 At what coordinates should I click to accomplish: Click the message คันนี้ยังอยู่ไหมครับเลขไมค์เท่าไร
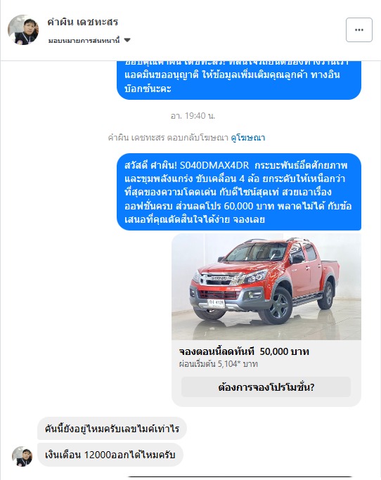112,429
